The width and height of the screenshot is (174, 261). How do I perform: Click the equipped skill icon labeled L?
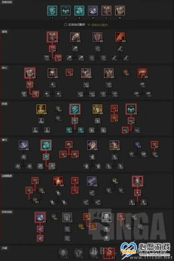[x=107, y=10]
